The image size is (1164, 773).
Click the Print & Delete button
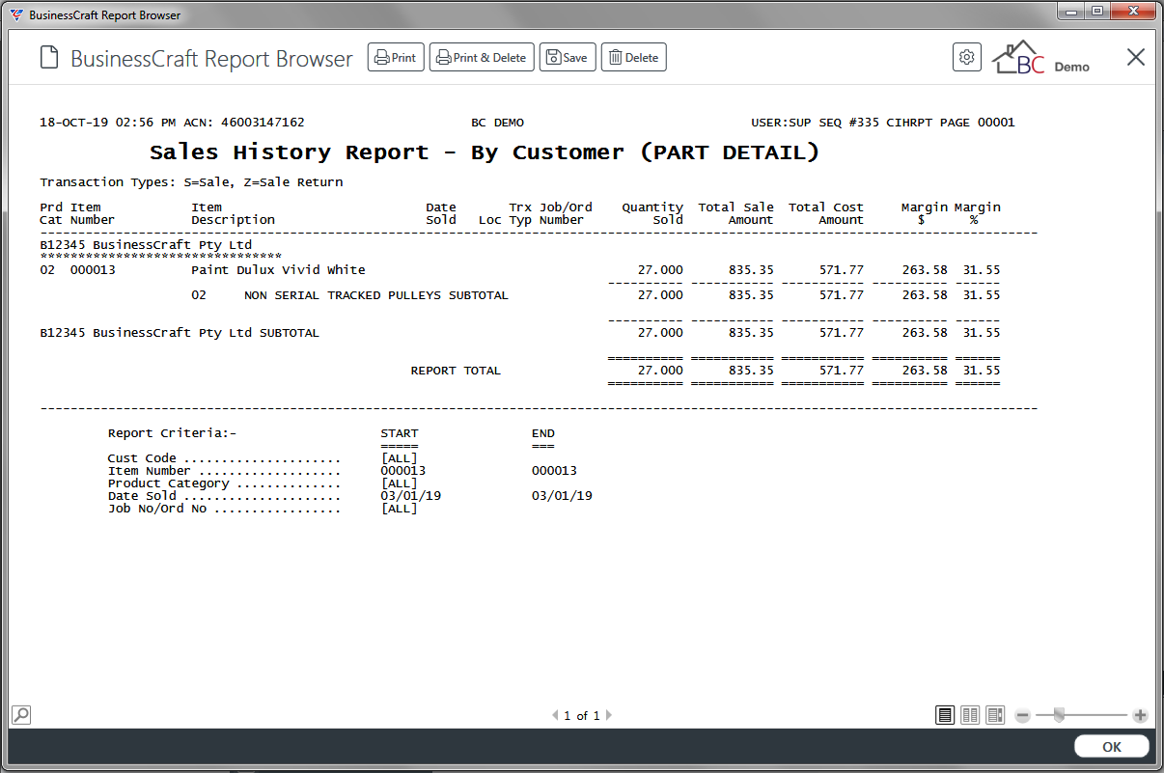(482, 58)
